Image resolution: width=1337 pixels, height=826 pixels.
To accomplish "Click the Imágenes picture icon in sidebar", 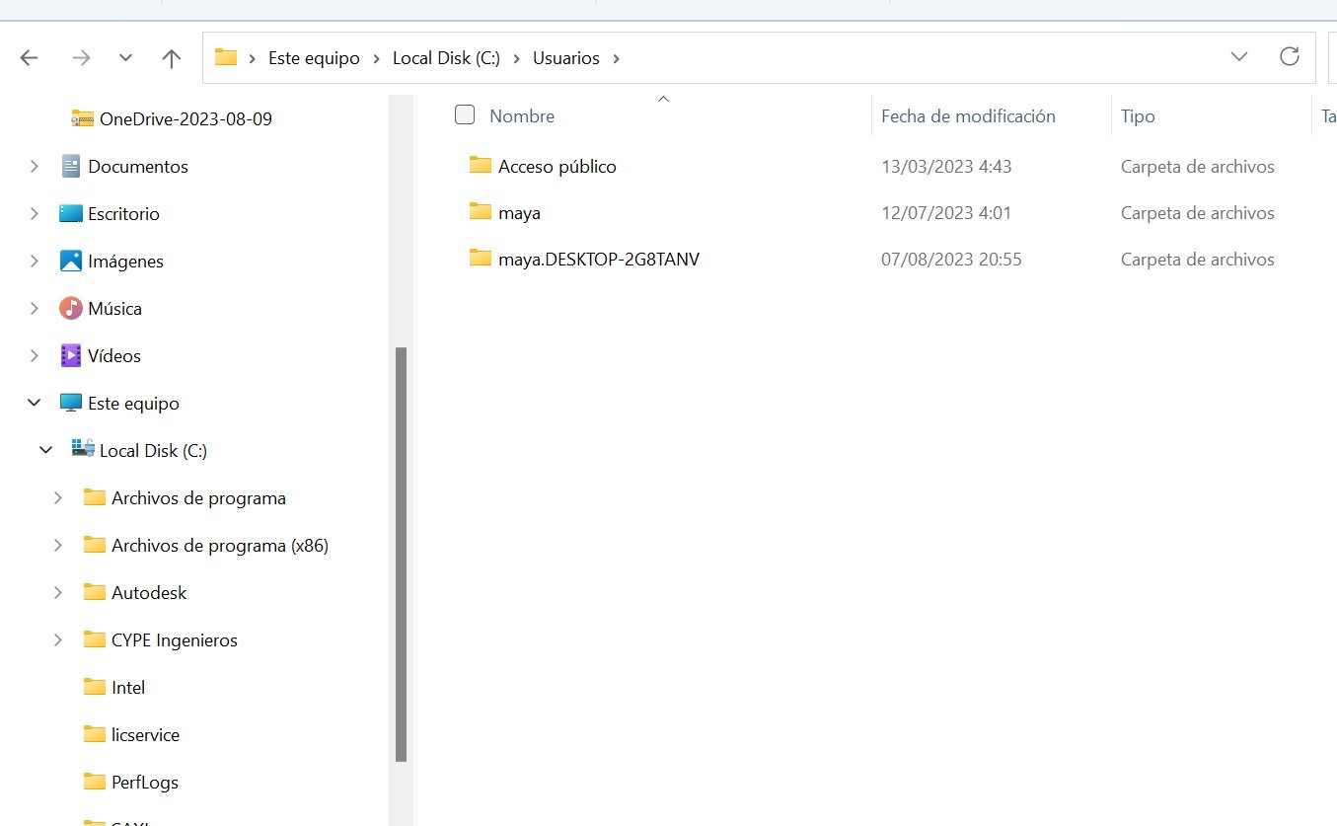I will click(71, 261).
